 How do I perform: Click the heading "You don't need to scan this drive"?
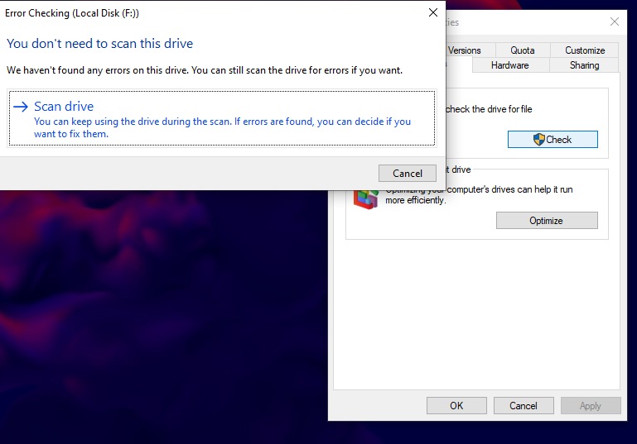point(99,43)
